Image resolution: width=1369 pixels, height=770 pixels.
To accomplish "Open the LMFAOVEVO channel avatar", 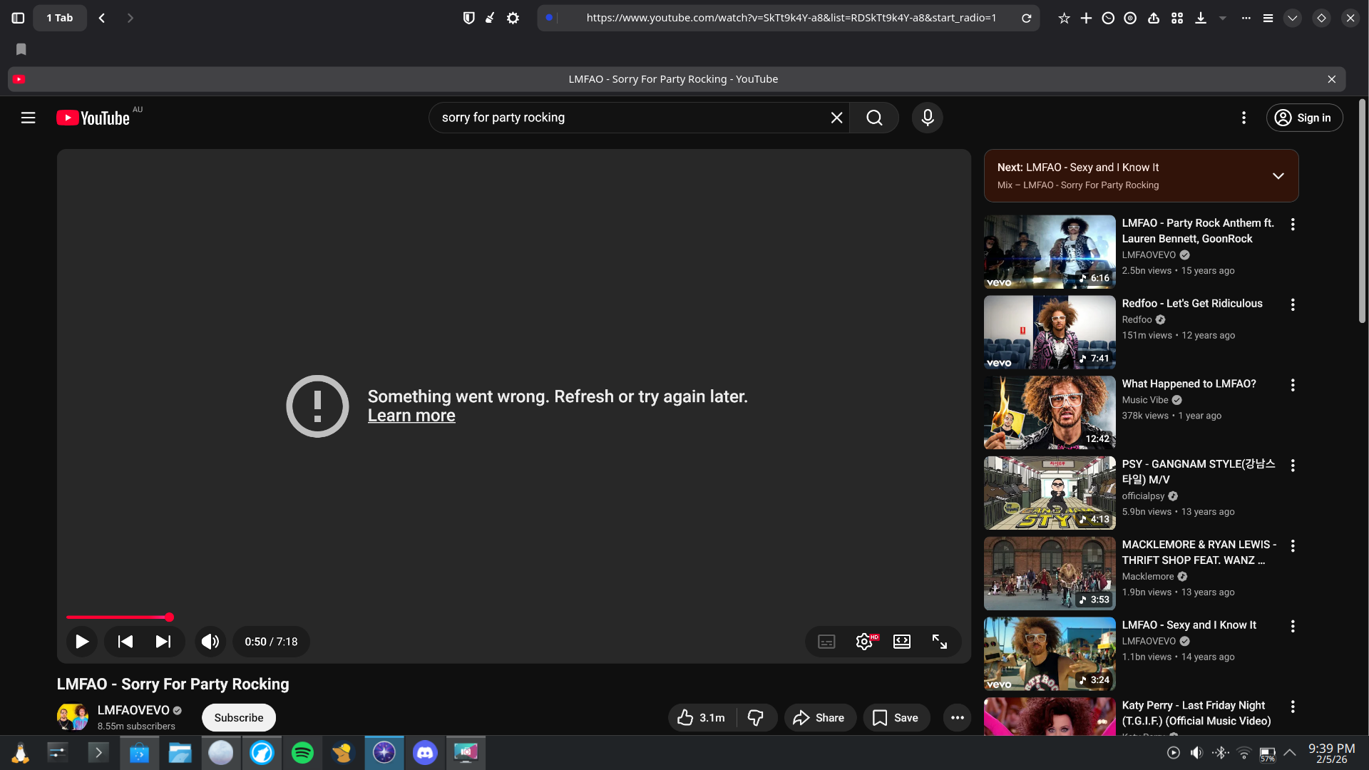I will [x=73, y=717].
